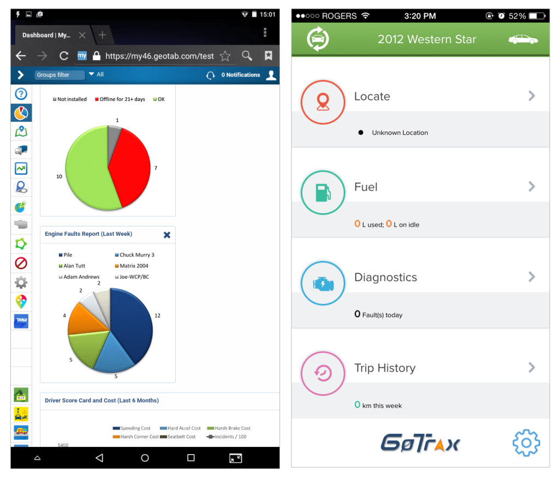Open the Trip History menu item
The width and height of the screenshot is (559, 477).
point(385,368)
